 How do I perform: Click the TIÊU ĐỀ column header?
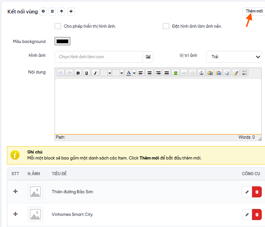[59, 174]
